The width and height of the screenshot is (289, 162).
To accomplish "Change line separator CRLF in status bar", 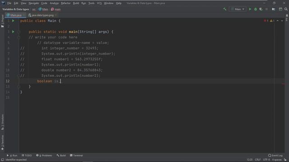I will (258, 160).
